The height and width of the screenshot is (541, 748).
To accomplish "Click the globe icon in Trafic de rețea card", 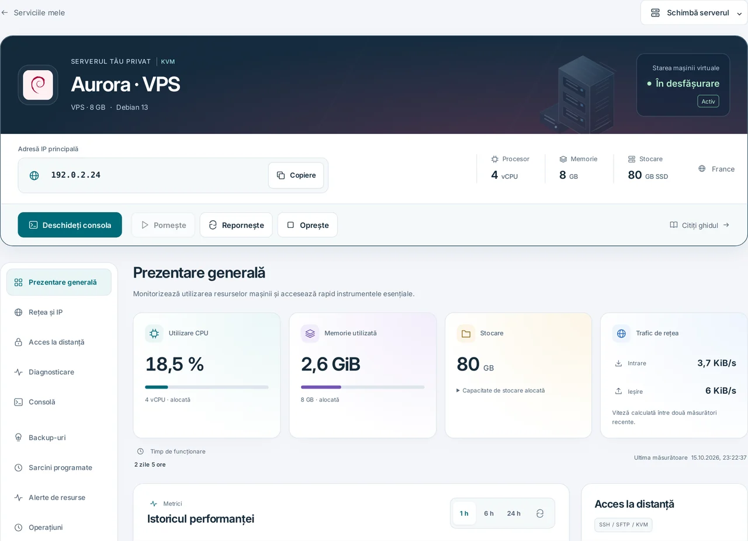I will pos(621,334).
